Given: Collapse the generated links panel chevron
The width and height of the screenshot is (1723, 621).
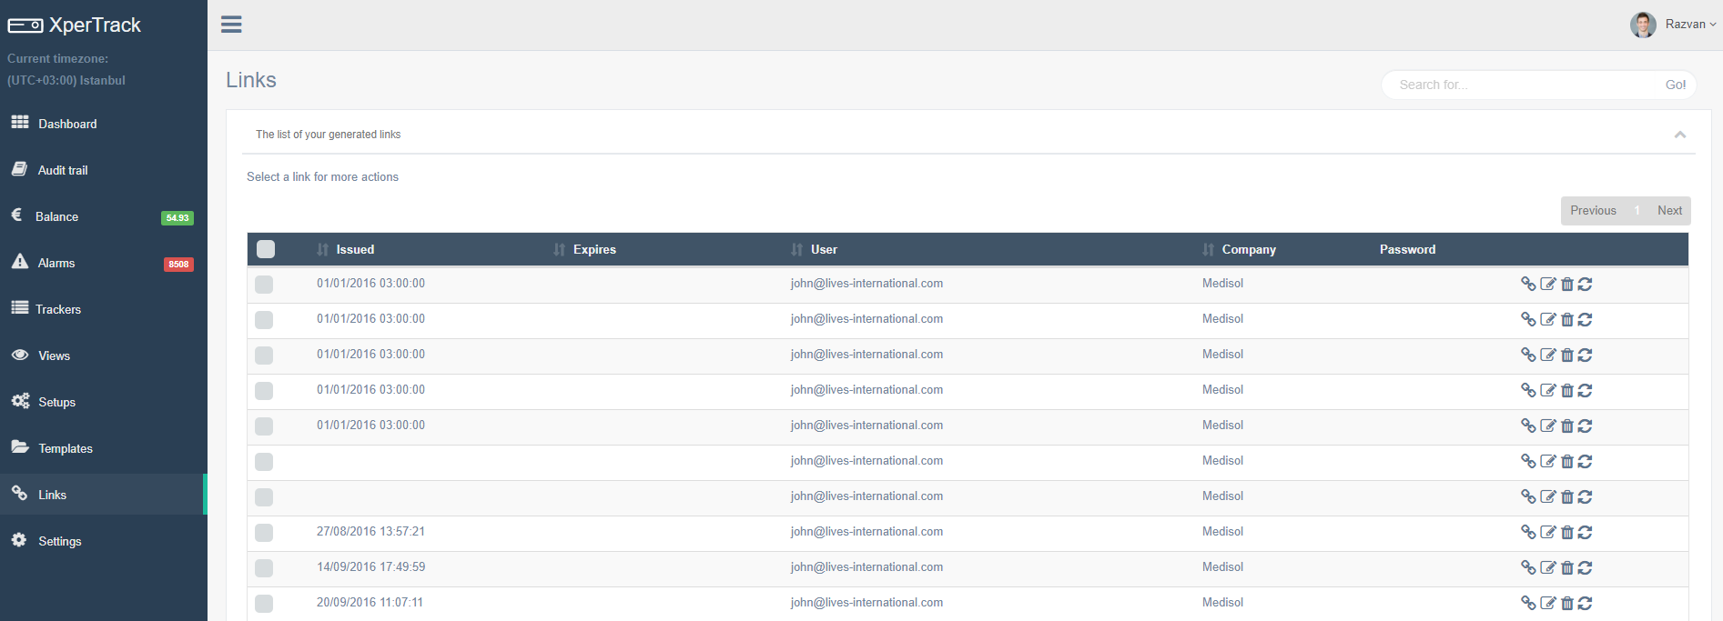Looking at the screenshot, I should [1679, 135].
